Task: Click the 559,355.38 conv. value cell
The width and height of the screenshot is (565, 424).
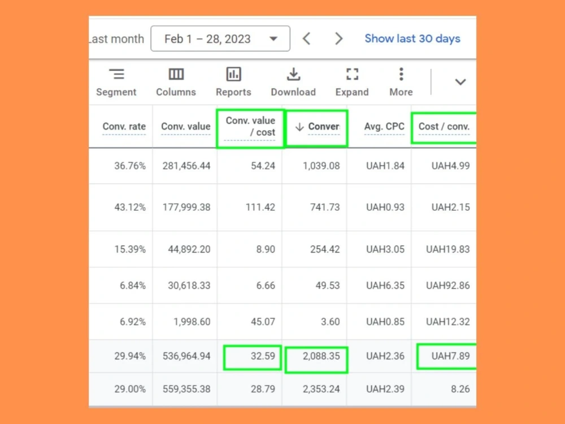Action: (x=186, y=389)
